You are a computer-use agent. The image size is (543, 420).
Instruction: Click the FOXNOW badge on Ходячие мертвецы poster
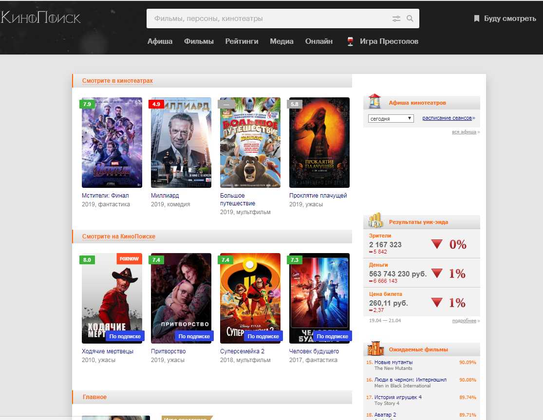(x=129, y=259)
